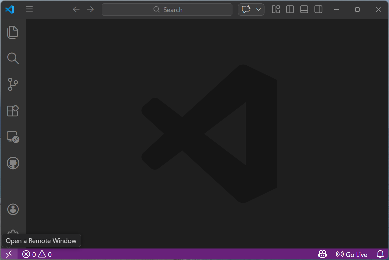Open the Notifications bell
This screenshot has height=260, width=389.
pos(380,254)
